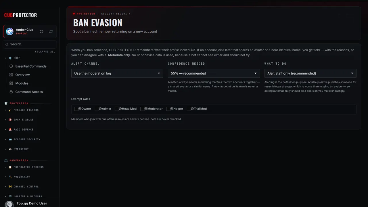Image resolution: width=368 pixels, height=207 pixels.
Task: Toggle the arrow beside Spam & Abuse
Action: coord(5,120)
